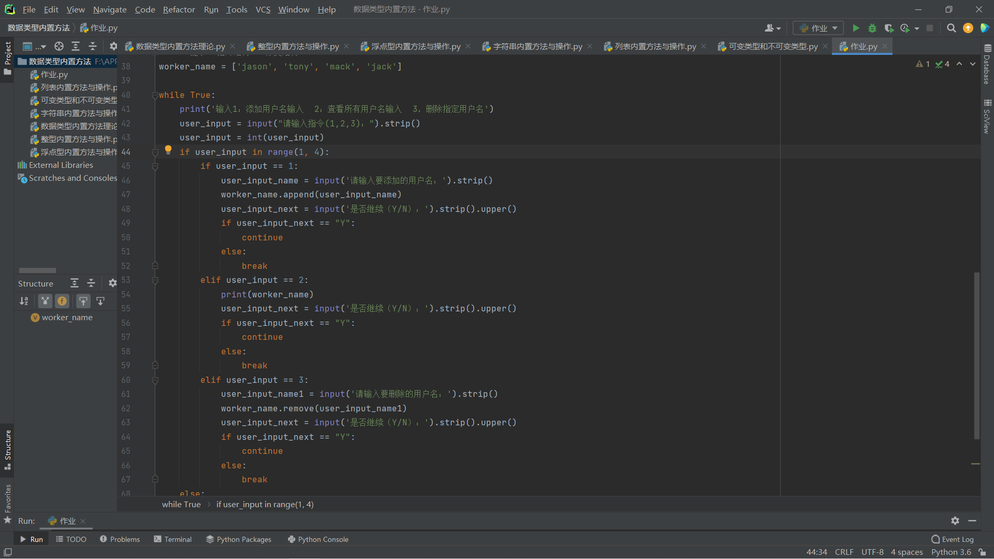Screen dimensions: 994x559
Task: Select worker_name in the Structure panel
Action: coord(67,318)
